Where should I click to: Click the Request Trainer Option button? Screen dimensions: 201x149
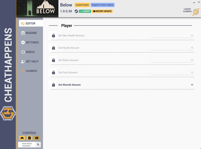click(x=103, y=5)
